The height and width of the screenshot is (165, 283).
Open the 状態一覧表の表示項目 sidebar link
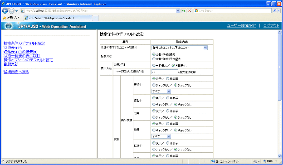click(22, 56)
